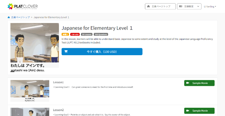This screenshot has width=225, height=116.
Task: Click Lesson1 learning goal text
Action: (93, 87)
